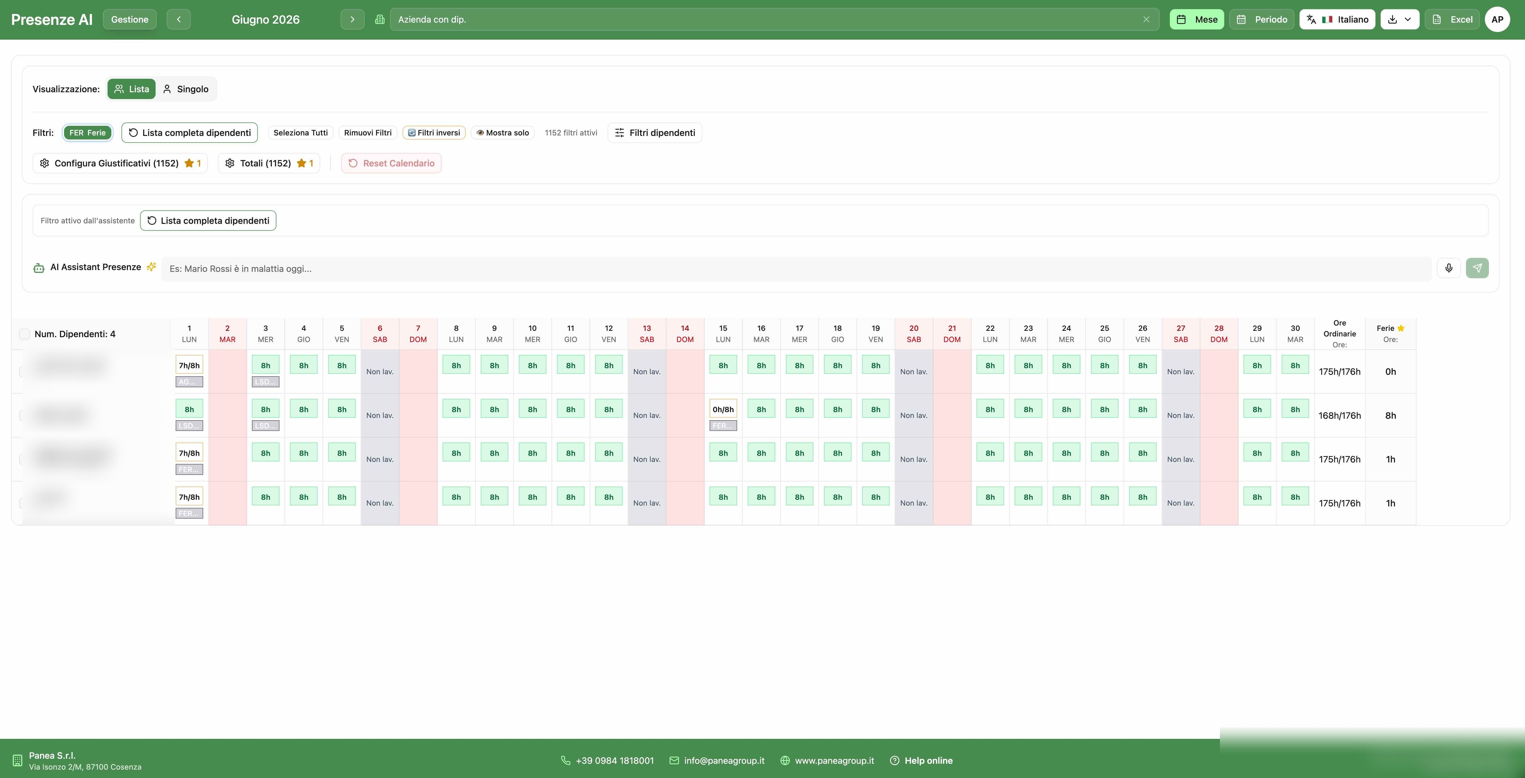Click third row's FER... tag on day 1
Image resolution: width=1525 pixels, height=778 pixels.
[x=189, y=470]
